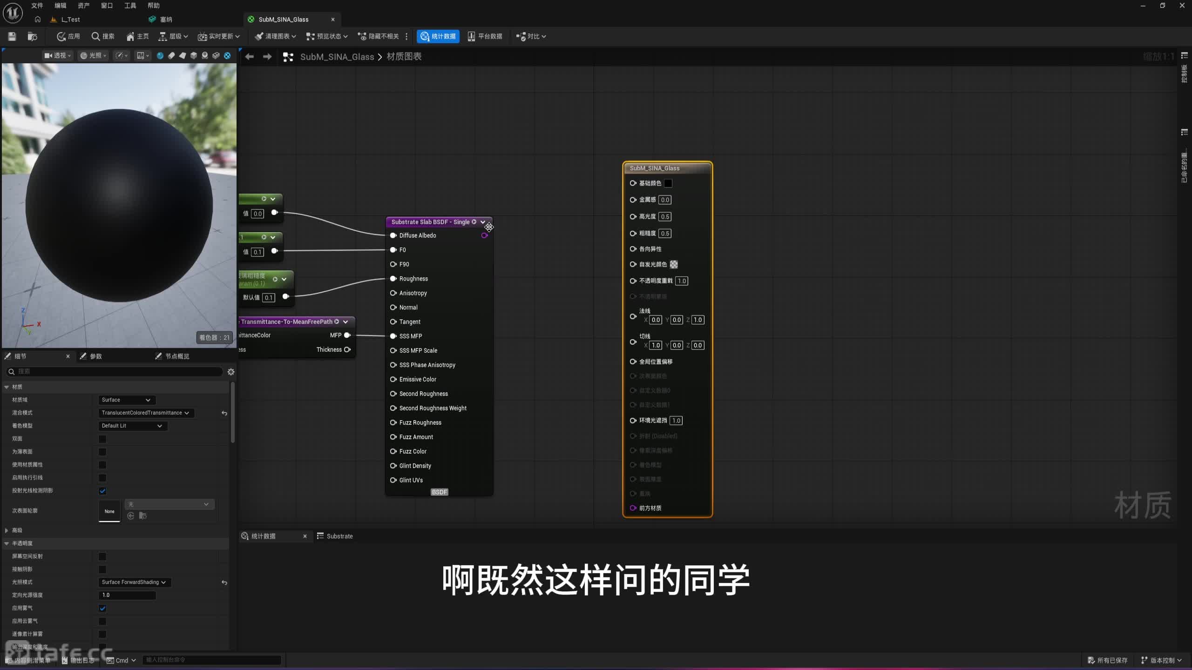
Task: Collapse the 材质 section
Action: pos(7,387)
